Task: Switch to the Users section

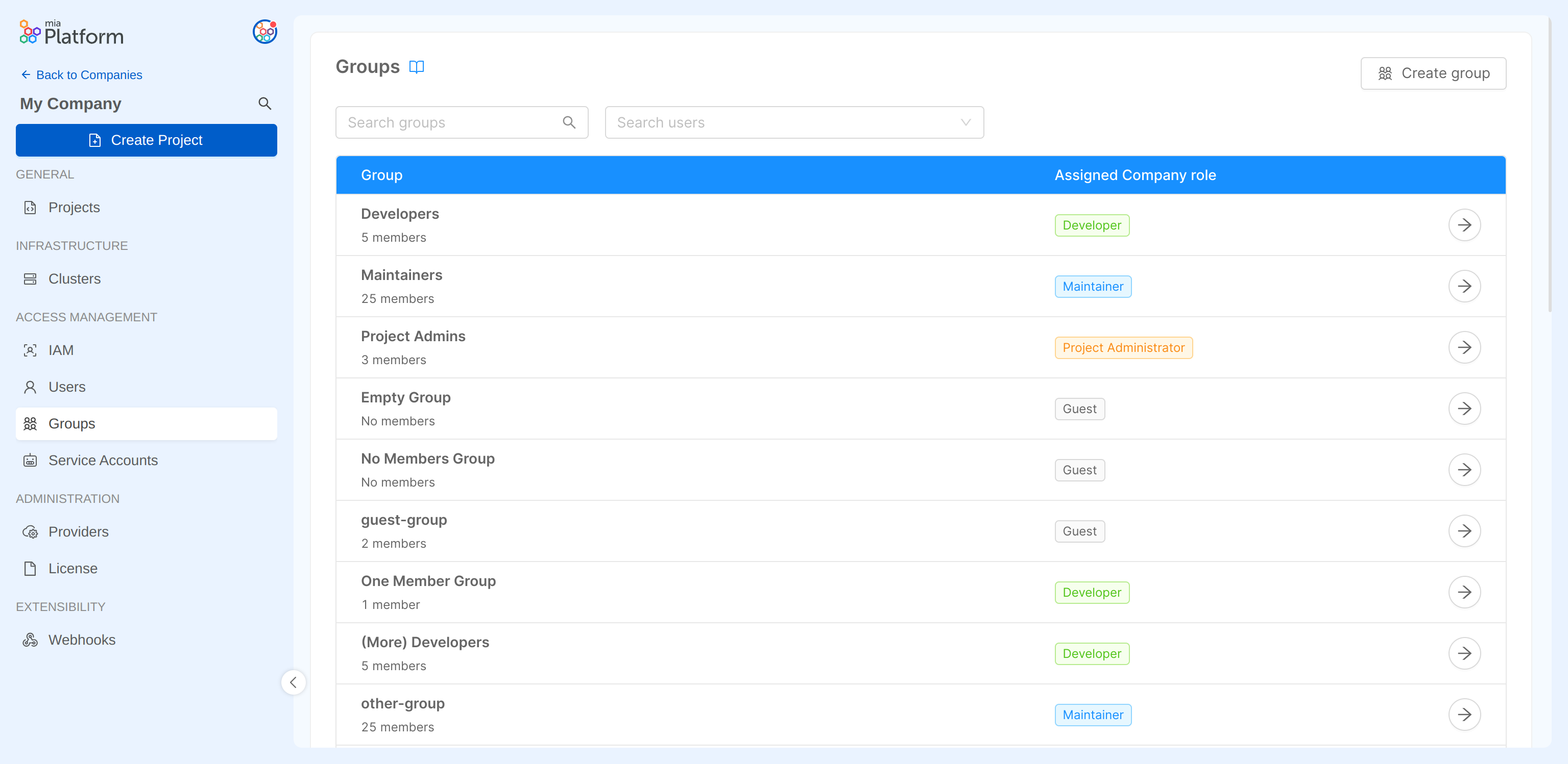Action: tap(67, 387)
